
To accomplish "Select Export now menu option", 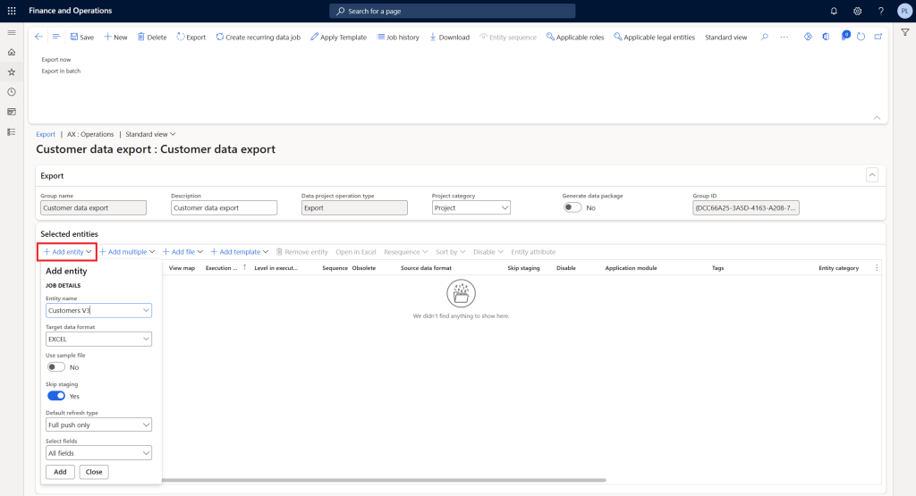I will [x=56, y=60].
